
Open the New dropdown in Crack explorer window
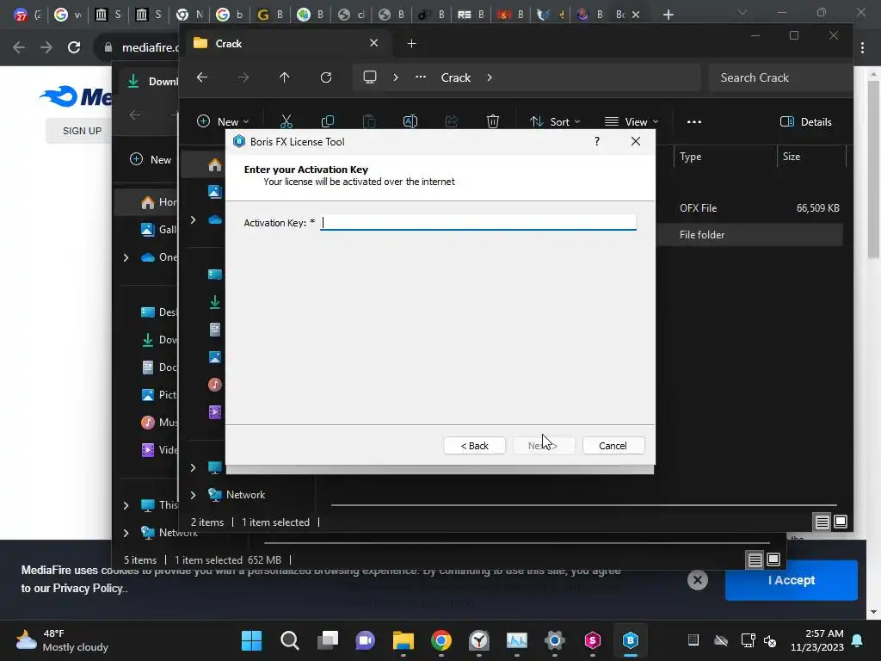point(223,121)
